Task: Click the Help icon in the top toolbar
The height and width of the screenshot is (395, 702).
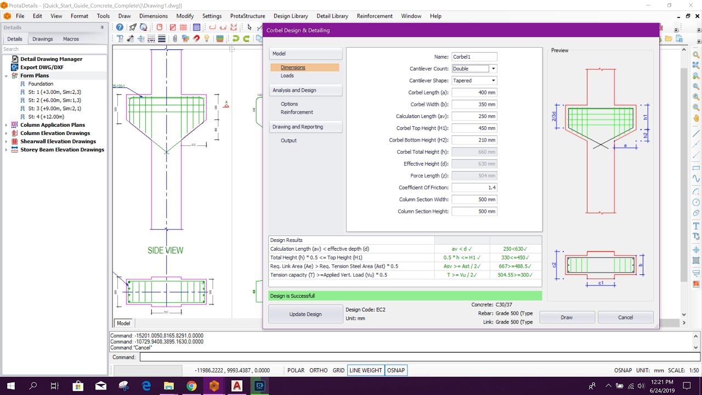Action: [120, 27]
